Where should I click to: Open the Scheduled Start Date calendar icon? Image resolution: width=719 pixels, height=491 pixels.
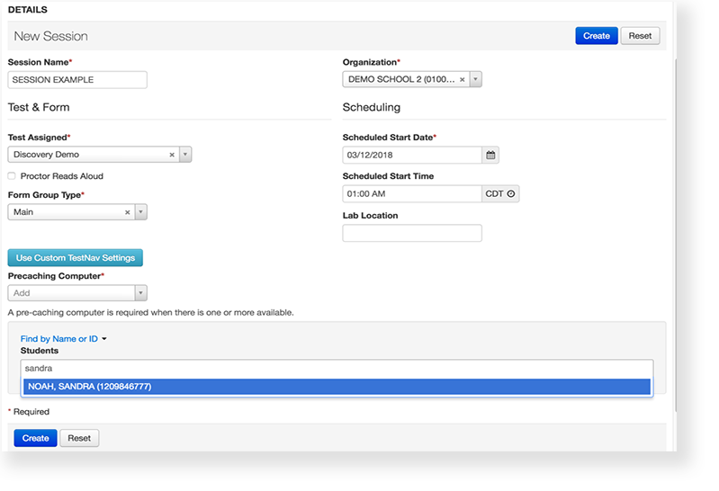[x=490, y=155]
